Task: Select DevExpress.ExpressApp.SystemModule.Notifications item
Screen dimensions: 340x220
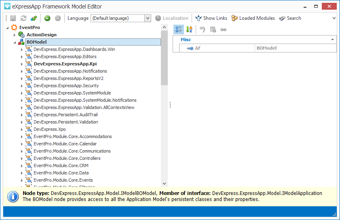Action: point(85,100)
